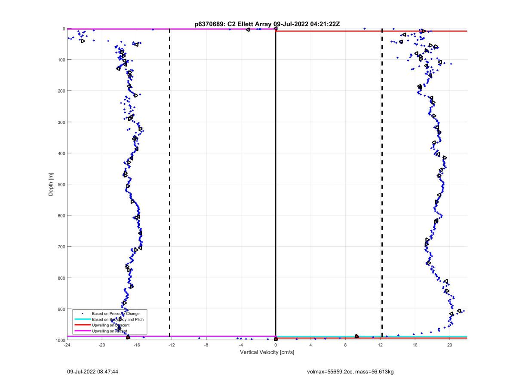The image size is (516, 382).
Task: Click the cyan line sample in legend
Action: (82, 320)
